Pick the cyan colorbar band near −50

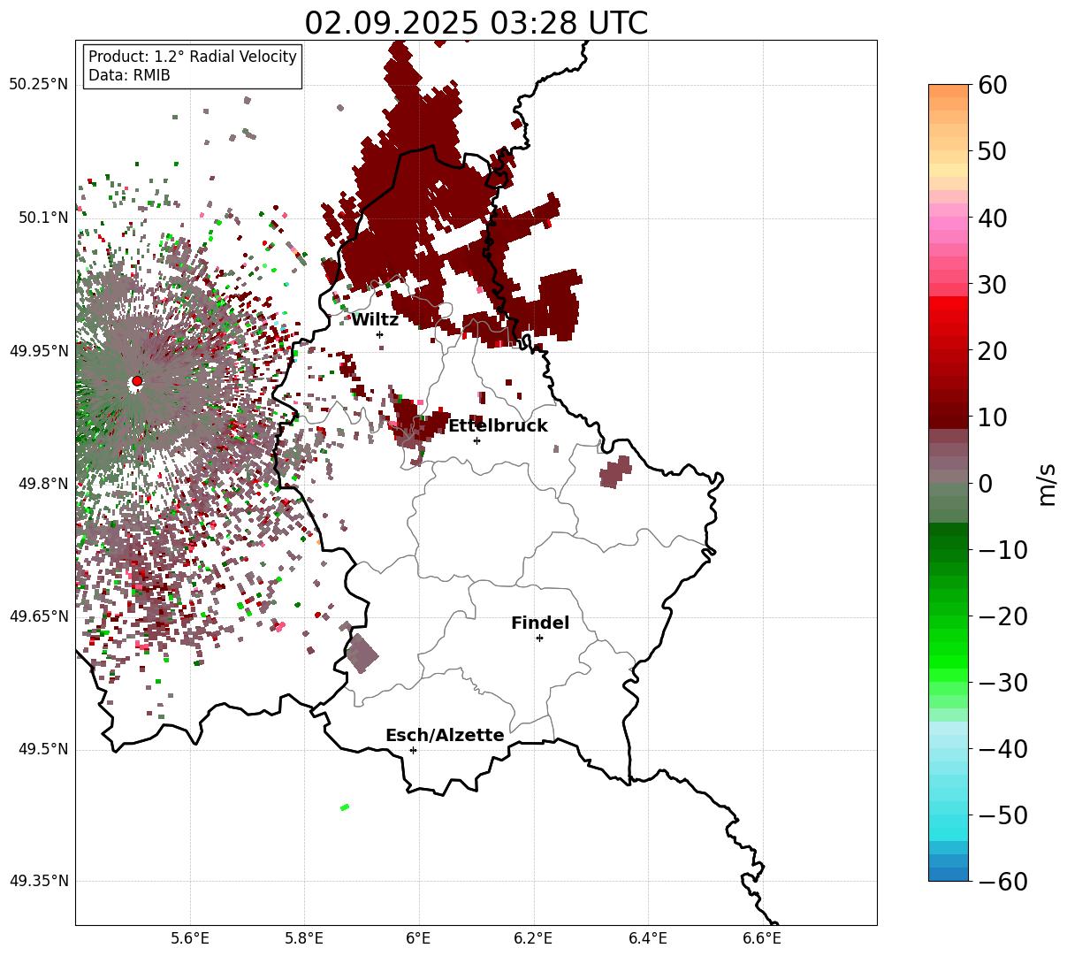coord(949,821)
